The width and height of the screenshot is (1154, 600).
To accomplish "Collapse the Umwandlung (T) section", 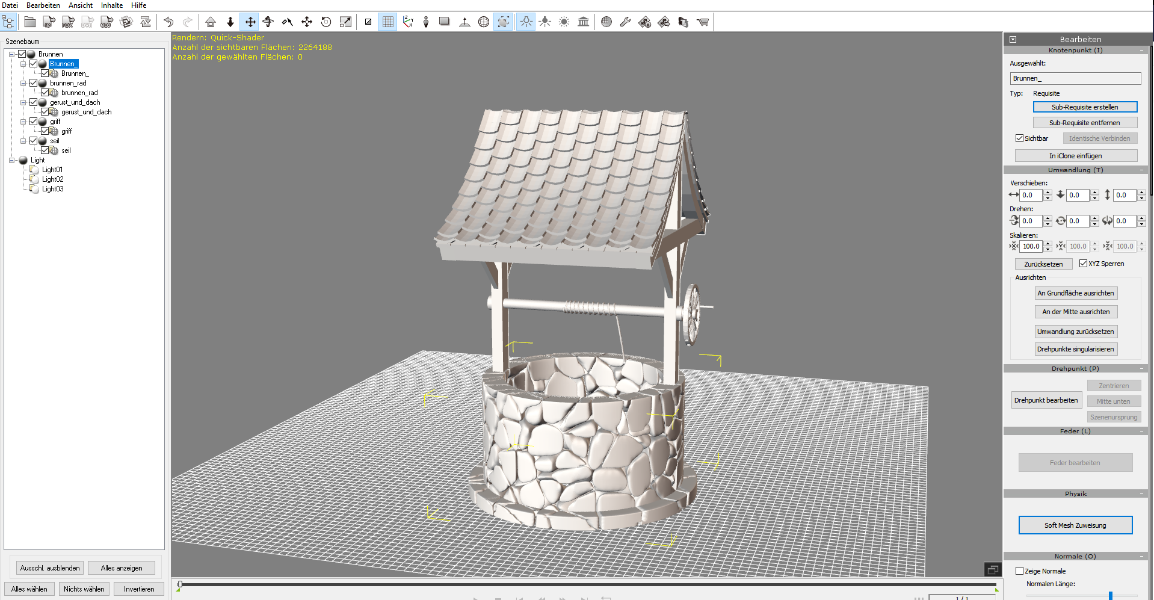I will pos(1141,170).
